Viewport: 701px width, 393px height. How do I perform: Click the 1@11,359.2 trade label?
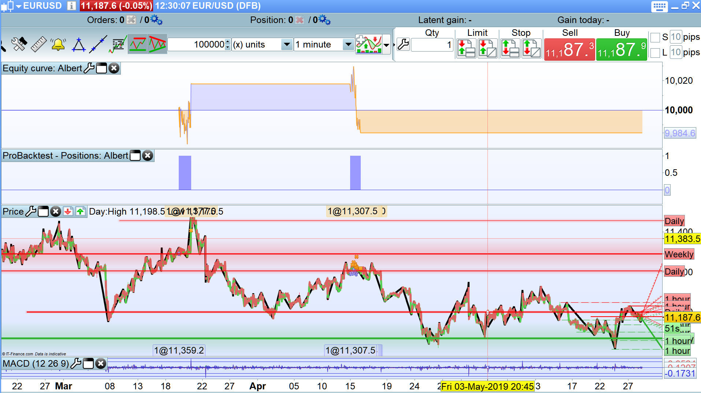(179, 351)
